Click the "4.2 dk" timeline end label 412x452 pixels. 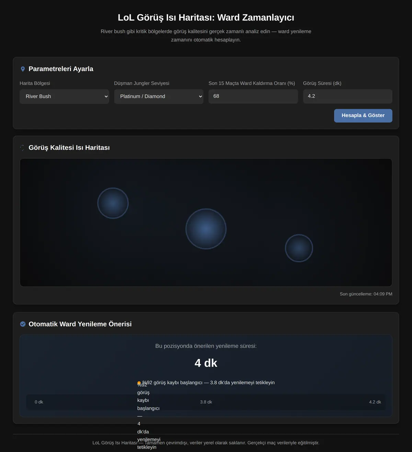375,402
